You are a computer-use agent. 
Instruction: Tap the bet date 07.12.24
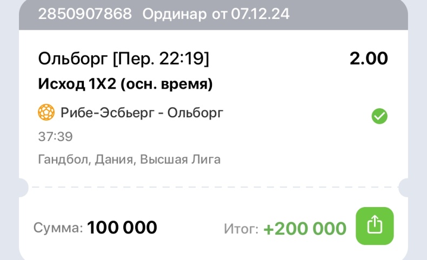point(261,14)
